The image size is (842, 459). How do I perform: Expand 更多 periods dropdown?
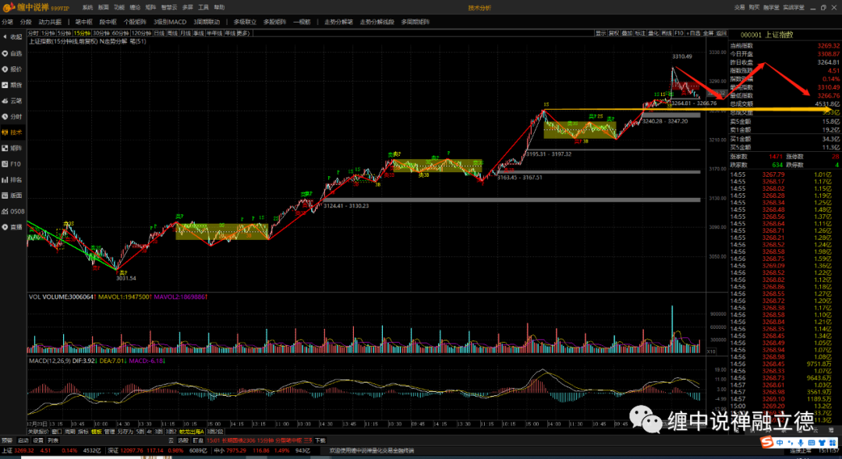[x=243, y=34]
